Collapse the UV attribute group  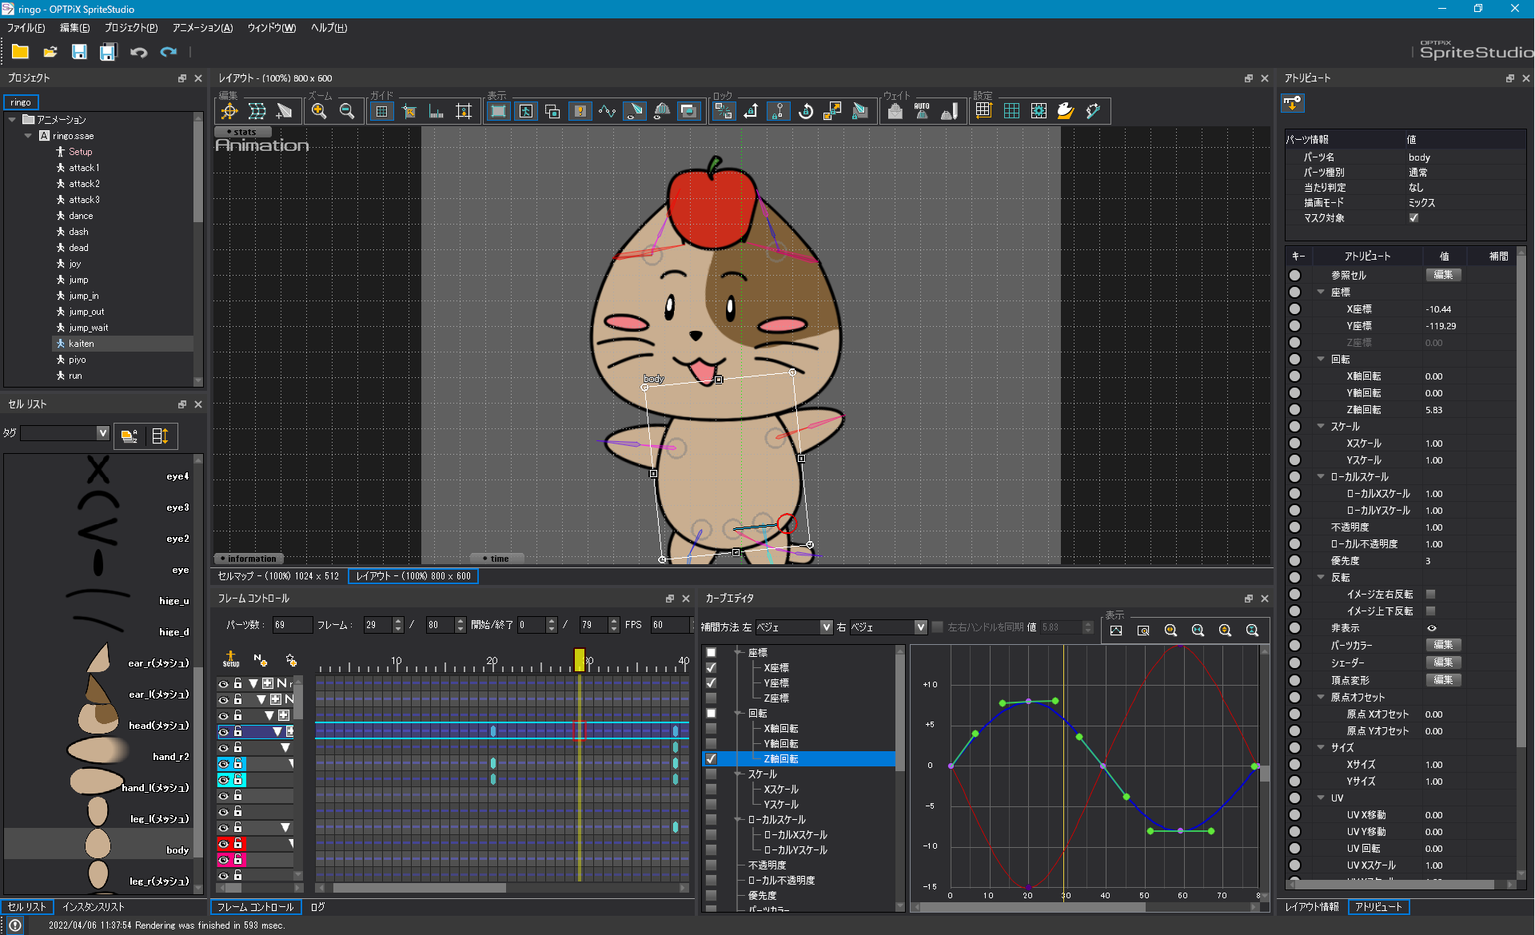point(1321,798)
